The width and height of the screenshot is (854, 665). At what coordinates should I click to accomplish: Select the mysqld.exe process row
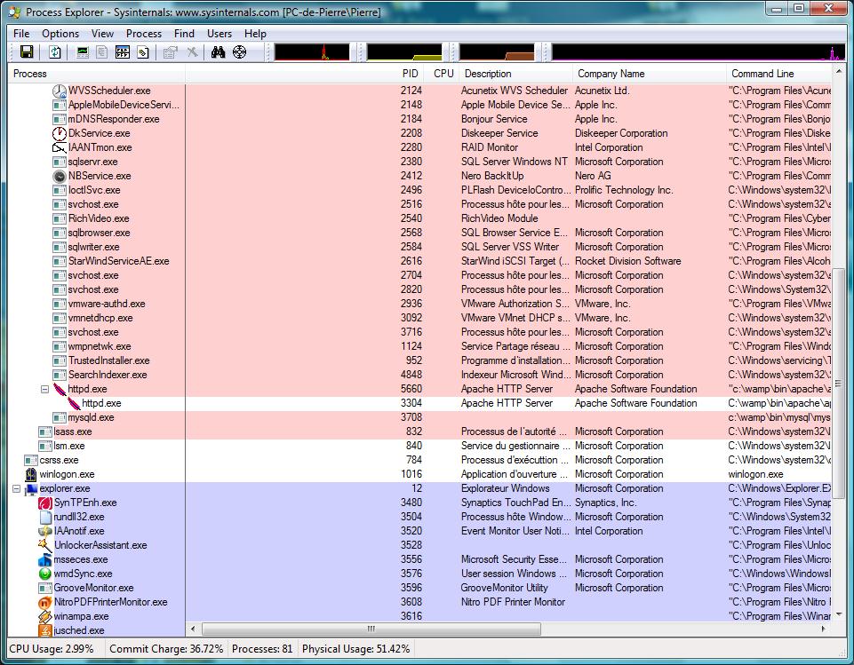point(91,417)
